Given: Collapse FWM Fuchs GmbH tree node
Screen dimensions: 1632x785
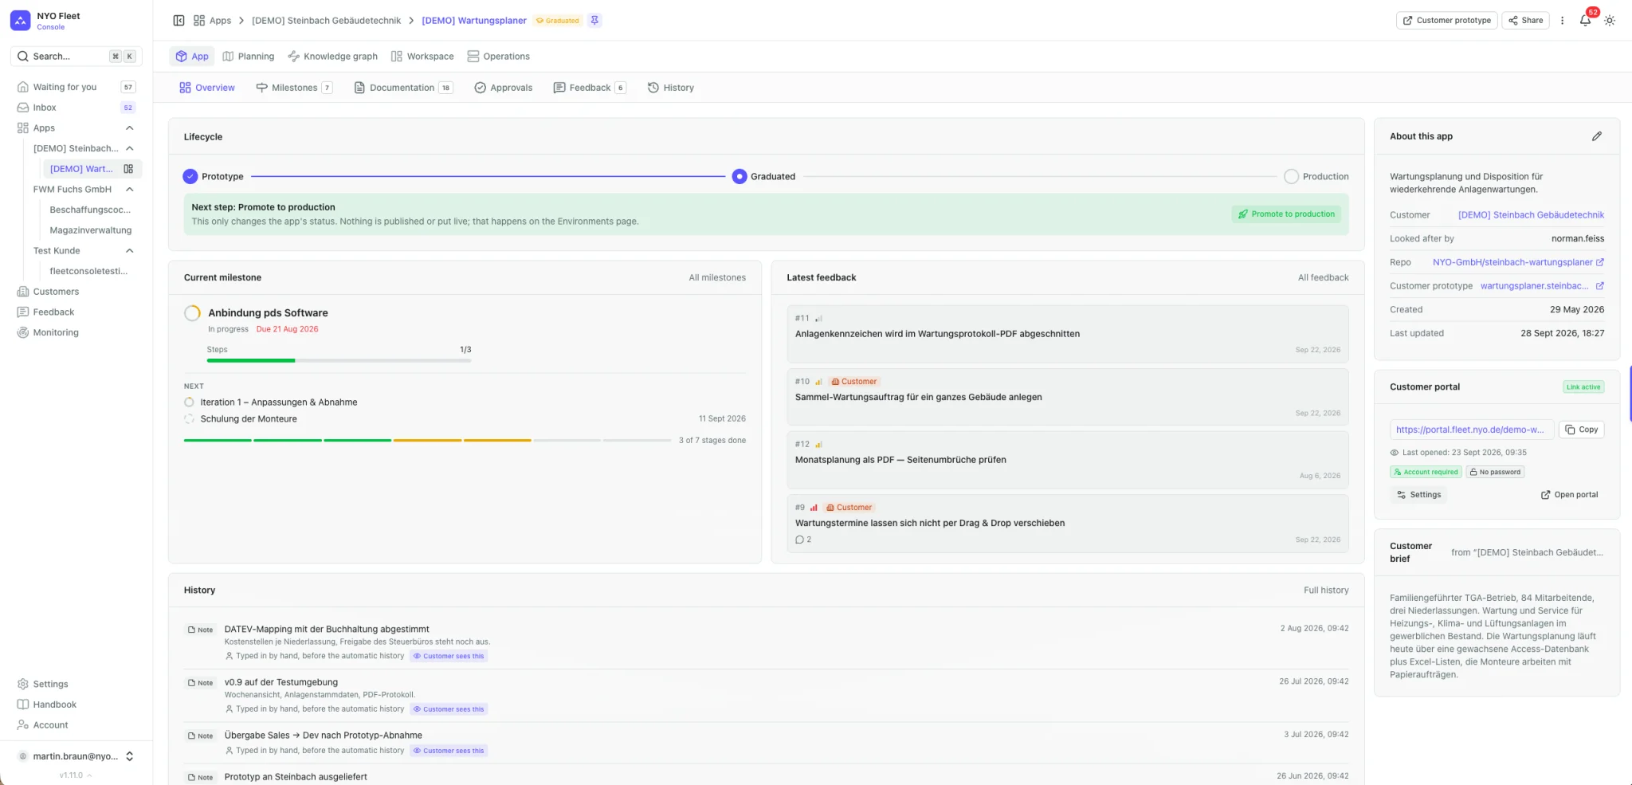Looking at the screenshot, I should pos(129,190).
